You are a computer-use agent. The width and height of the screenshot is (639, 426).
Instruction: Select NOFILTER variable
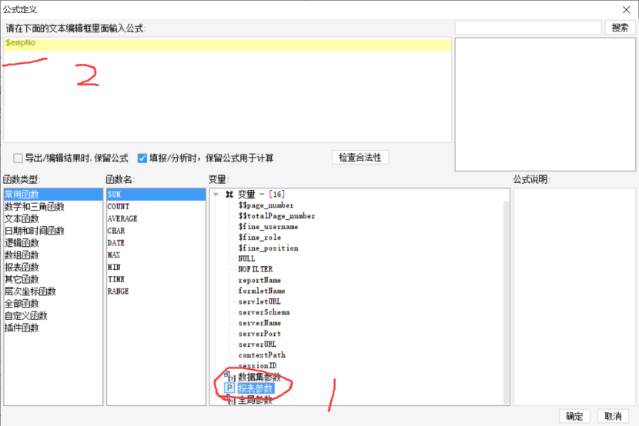point(256,269)
